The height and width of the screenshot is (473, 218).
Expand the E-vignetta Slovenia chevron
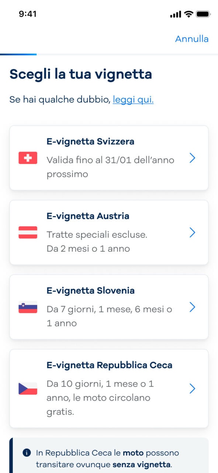193,307
